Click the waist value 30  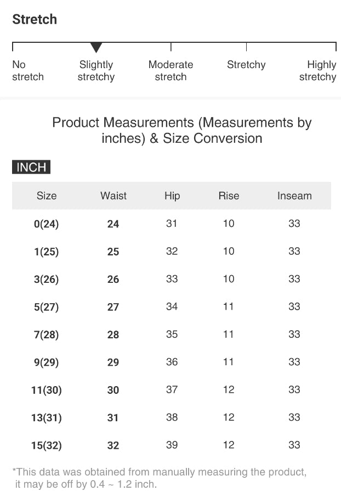(x=113, y=390)
